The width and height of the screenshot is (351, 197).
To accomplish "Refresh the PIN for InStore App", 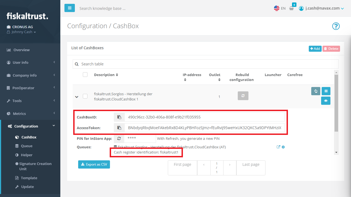I will (x=119, y=138).
